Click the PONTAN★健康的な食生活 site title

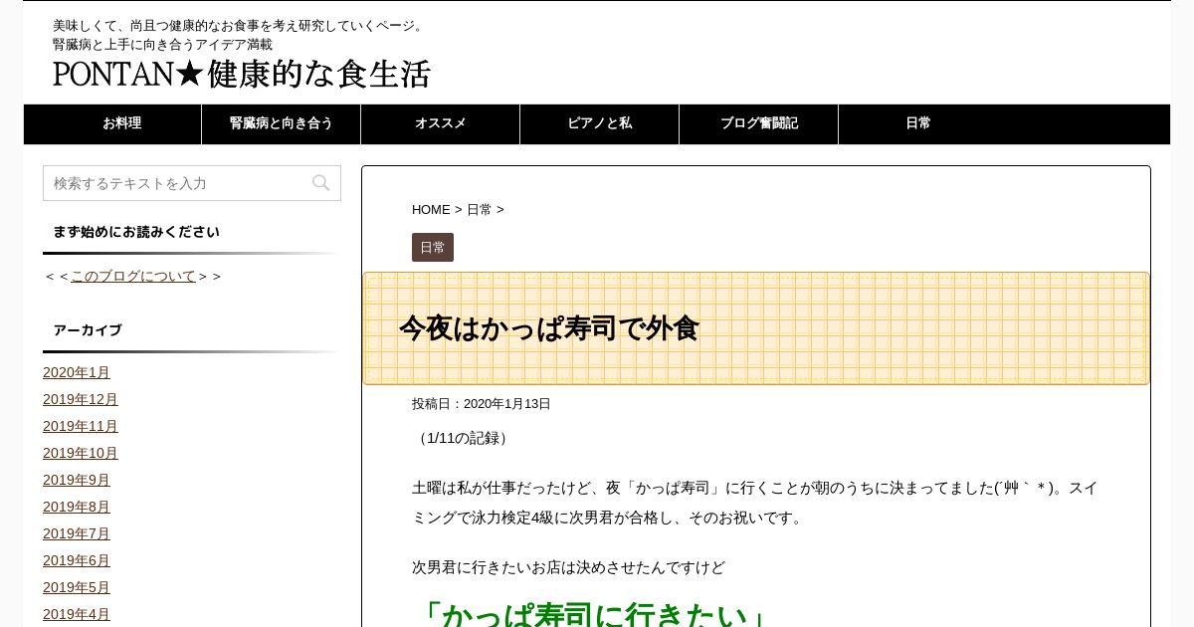pos(242,74)
